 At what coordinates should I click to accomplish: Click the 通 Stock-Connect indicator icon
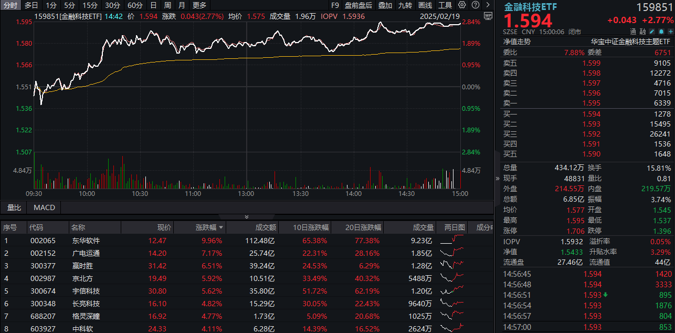tap(634, 32)
